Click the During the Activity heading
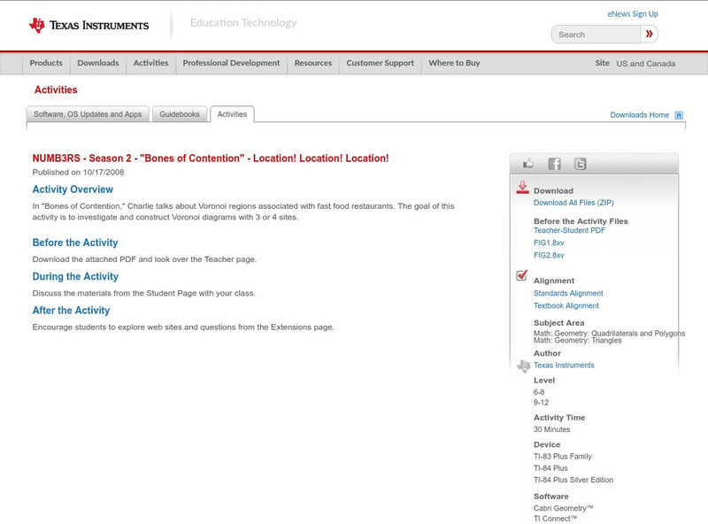Image resolution: width=708 pixels, height=524 pixels. (75, 276)
